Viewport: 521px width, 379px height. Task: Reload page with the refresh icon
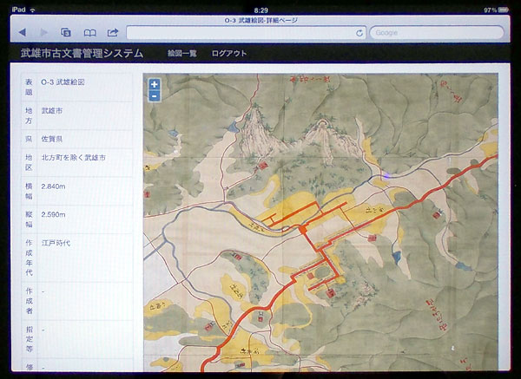359,33
